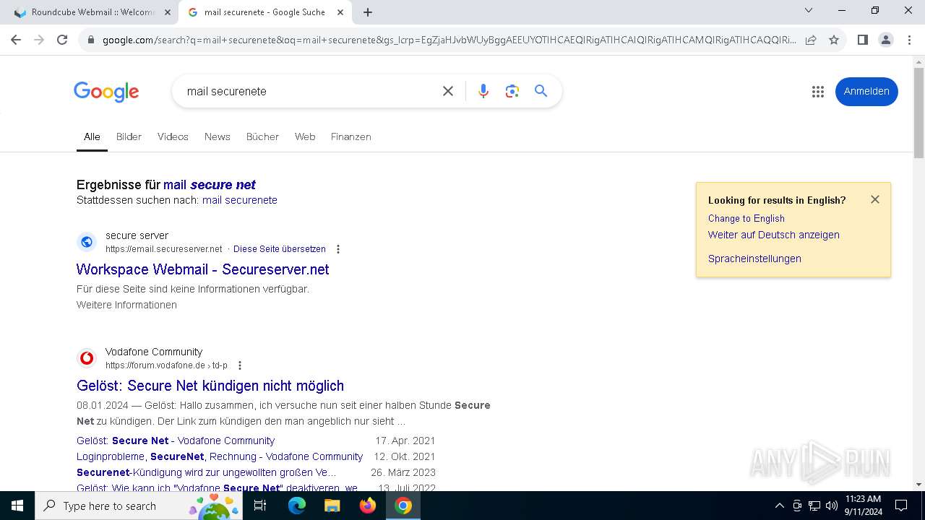Open the share icon in the address bar
The height and width of the screenshot is (520, 925).
(811, 40)
